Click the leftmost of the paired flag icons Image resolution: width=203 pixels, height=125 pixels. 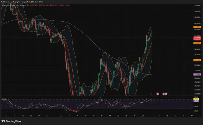coord(163,94)
